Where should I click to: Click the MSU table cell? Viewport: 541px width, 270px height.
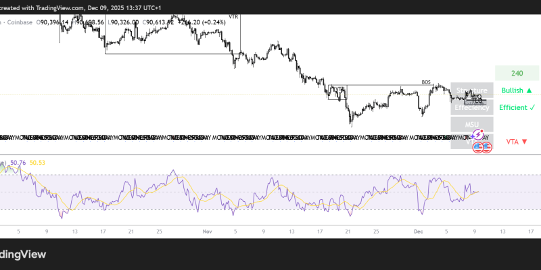(471, 125)
